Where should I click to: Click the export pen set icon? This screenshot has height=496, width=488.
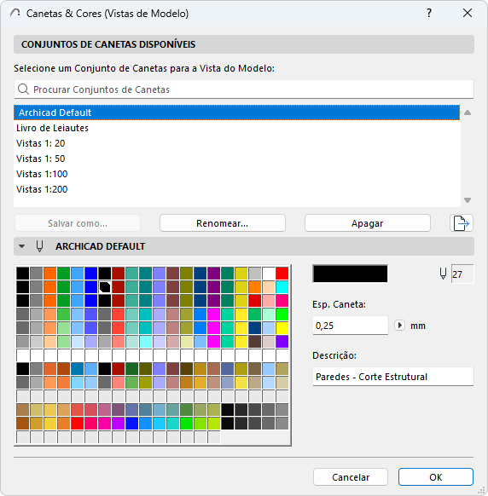[462, 223]
